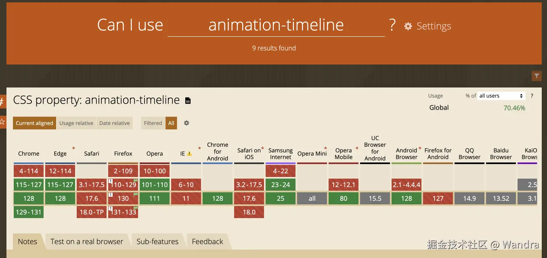Image resolution: width=547 pixels, height=258 pixels.
Task: Star this feature using left star icon
Action: point(2,122)
